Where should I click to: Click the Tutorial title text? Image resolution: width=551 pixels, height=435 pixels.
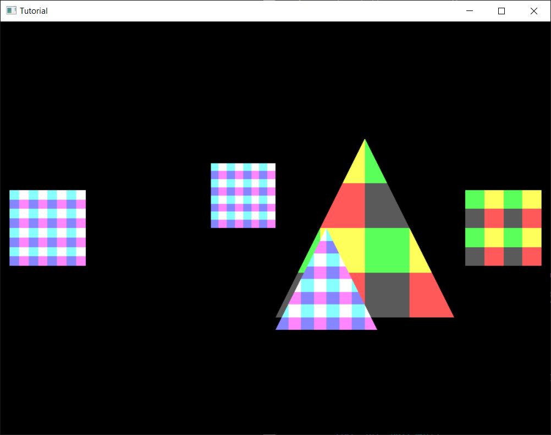point(34,10)
